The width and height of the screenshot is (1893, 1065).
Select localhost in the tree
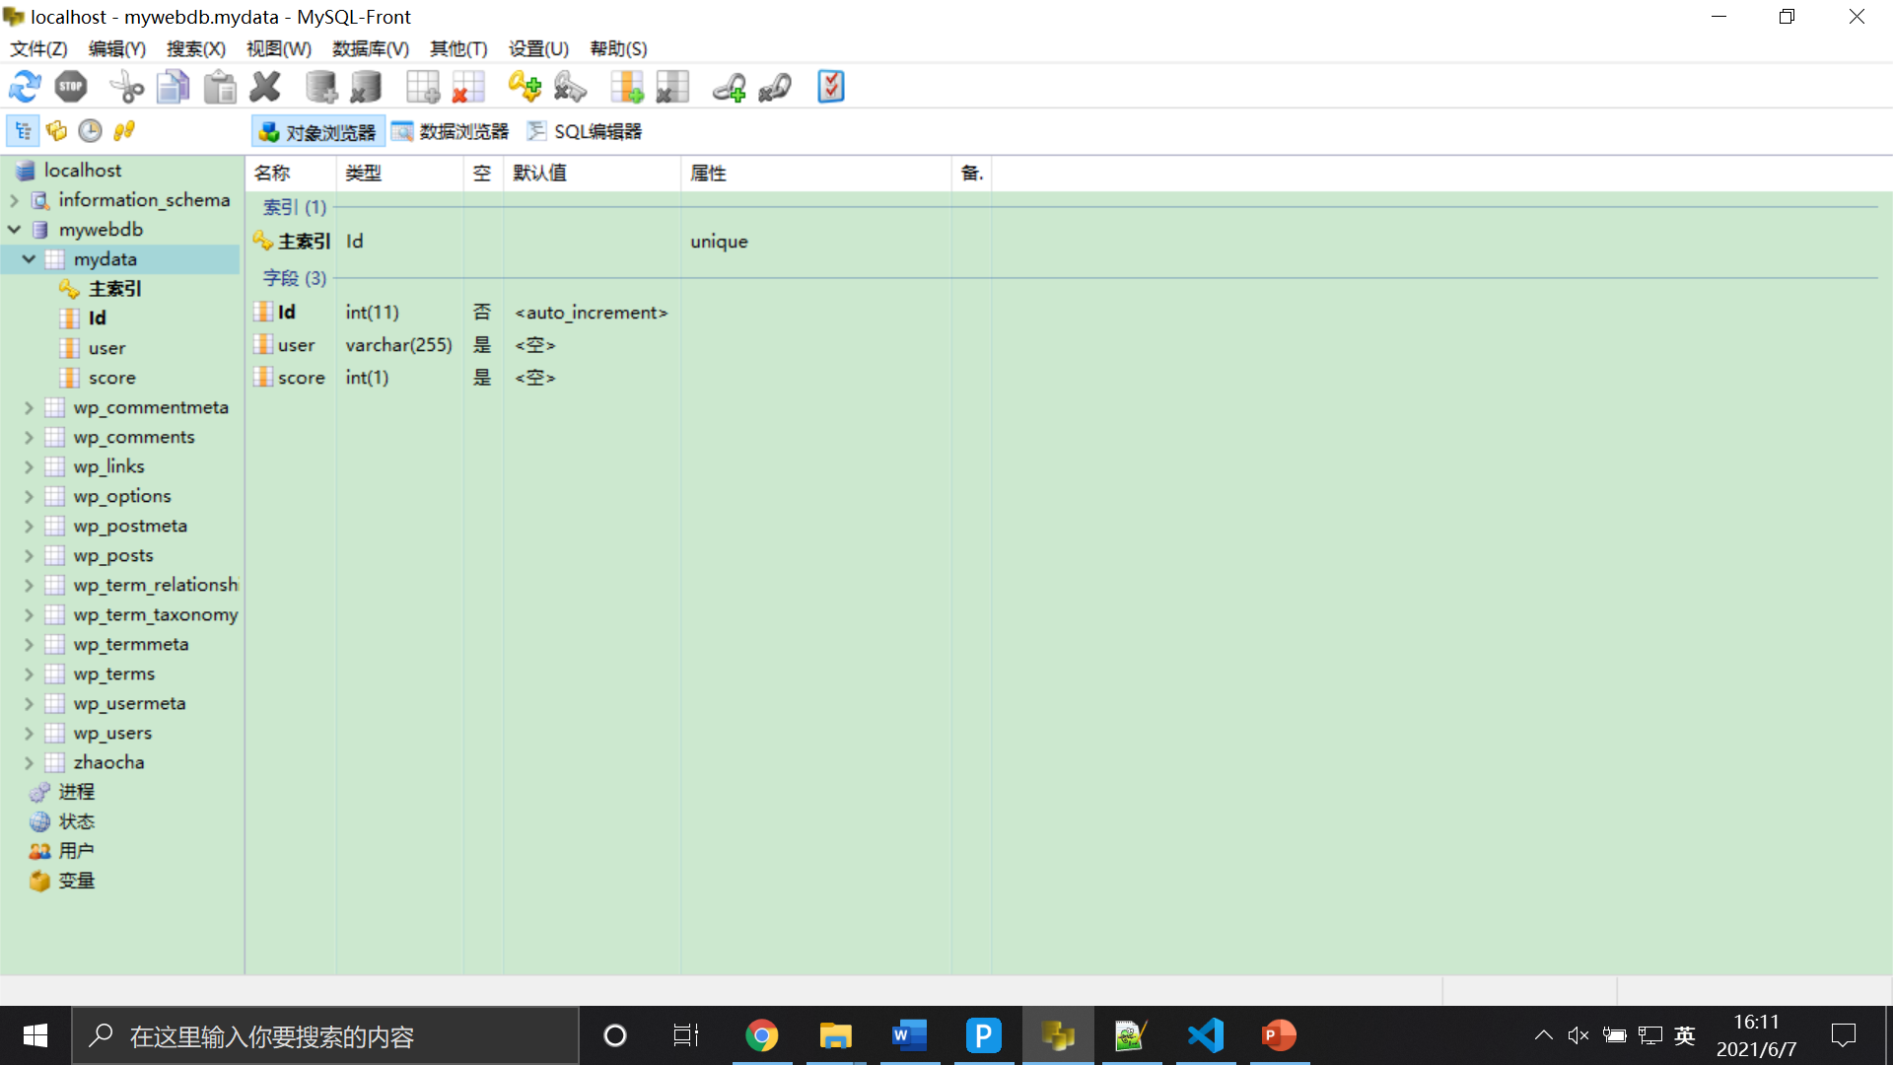tap(83, 171)
